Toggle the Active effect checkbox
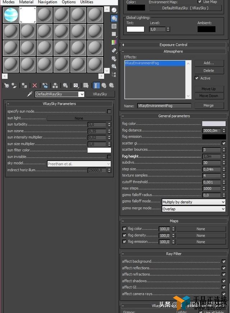 coord(197,78)
